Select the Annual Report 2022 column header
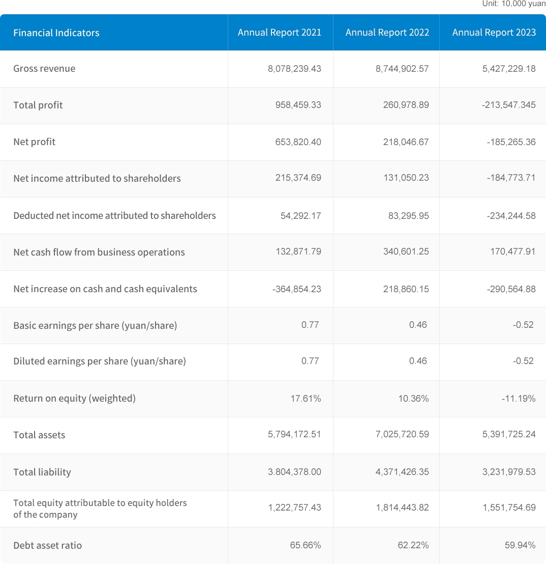 click(x=387, y=33)
